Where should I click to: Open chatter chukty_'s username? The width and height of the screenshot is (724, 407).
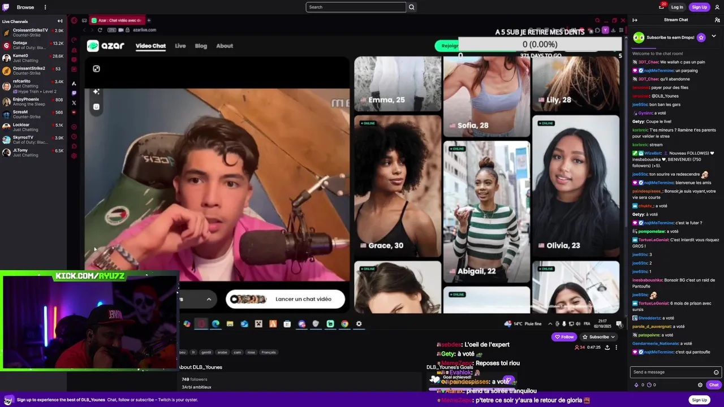(645, 206)
